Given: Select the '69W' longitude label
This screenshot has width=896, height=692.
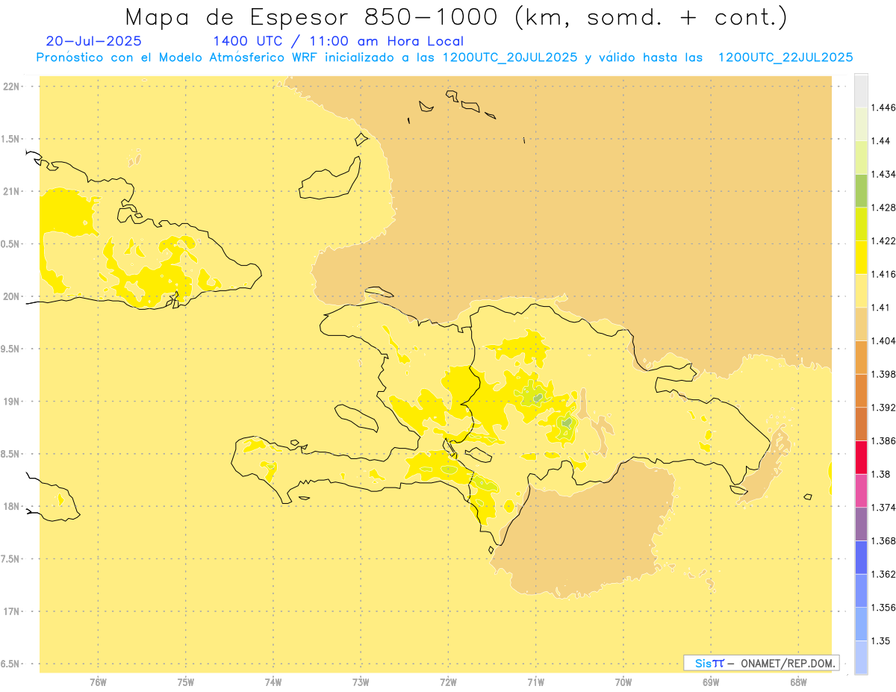Looking at the screenshot, I should point(711,682).
